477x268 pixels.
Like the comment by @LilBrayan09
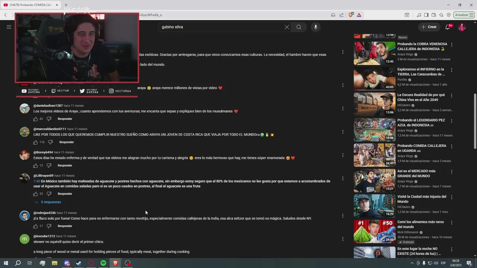[x=35, y=194]
